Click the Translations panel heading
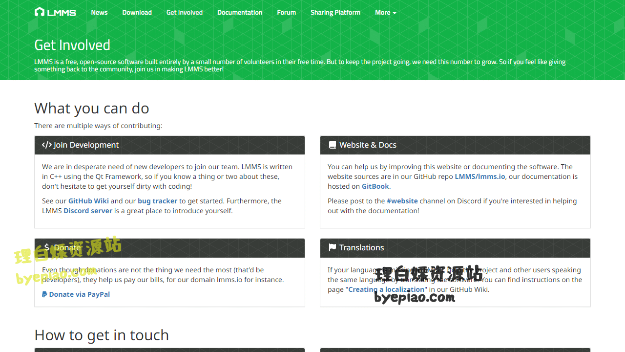The width and height of the screenshot is (625, 352). (x=455, y=248)
